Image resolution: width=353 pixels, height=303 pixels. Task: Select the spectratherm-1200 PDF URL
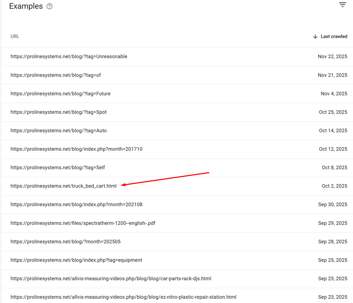[83, 223]
